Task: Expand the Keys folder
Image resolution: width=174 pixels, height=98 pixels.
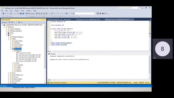Action: pyautogui.click(x=13, y=63)
